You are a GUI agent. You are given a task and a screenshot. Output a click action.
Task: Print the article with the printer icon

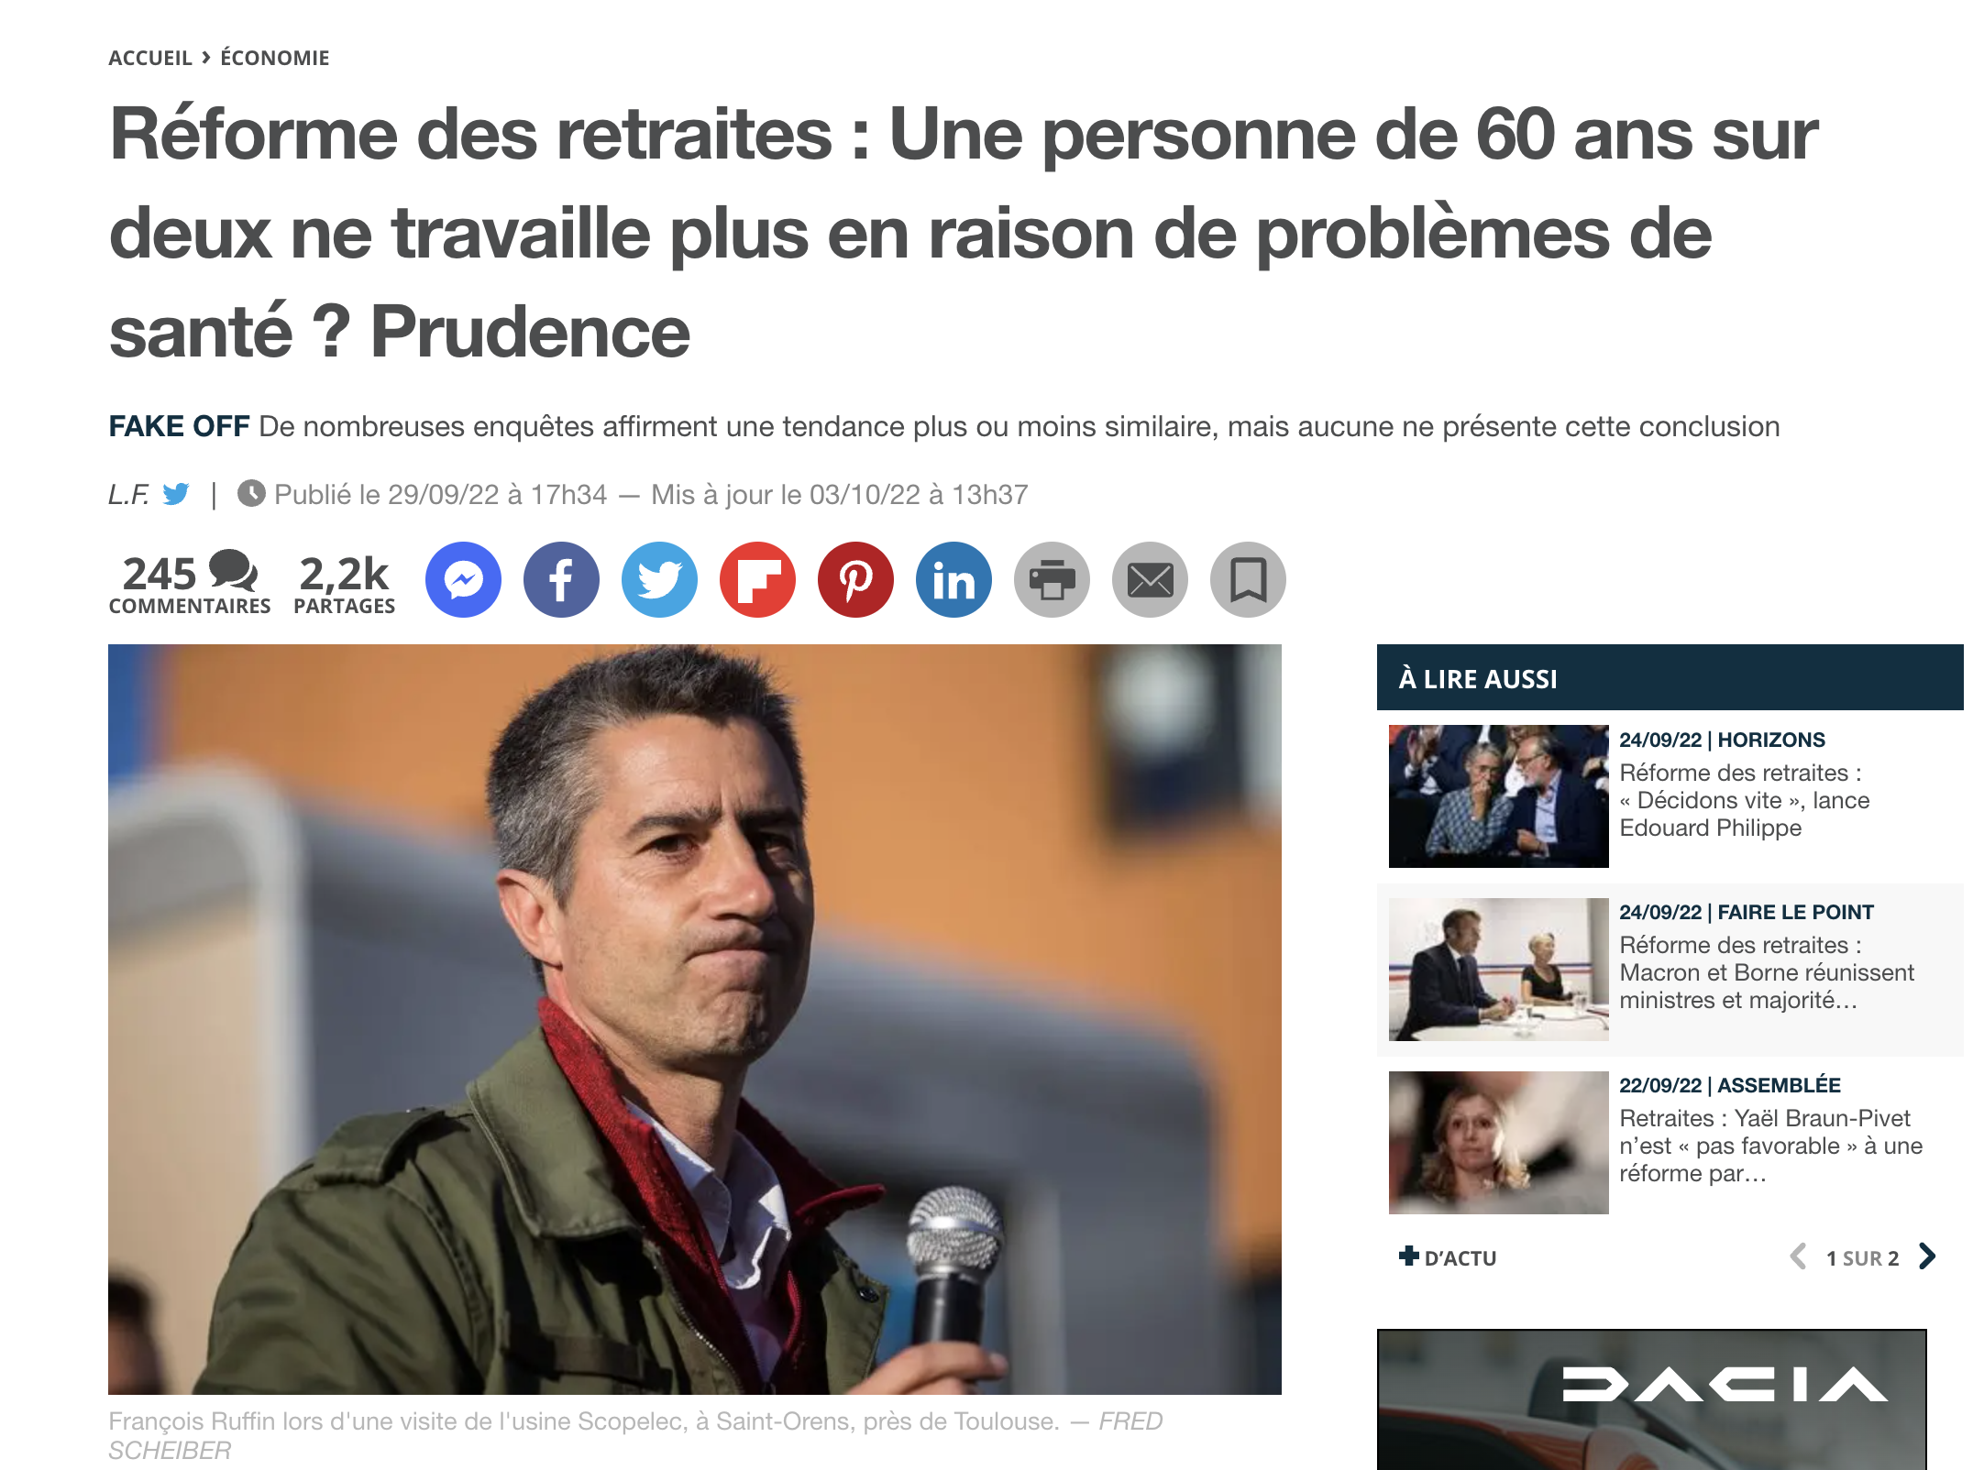click(1052, 580)
